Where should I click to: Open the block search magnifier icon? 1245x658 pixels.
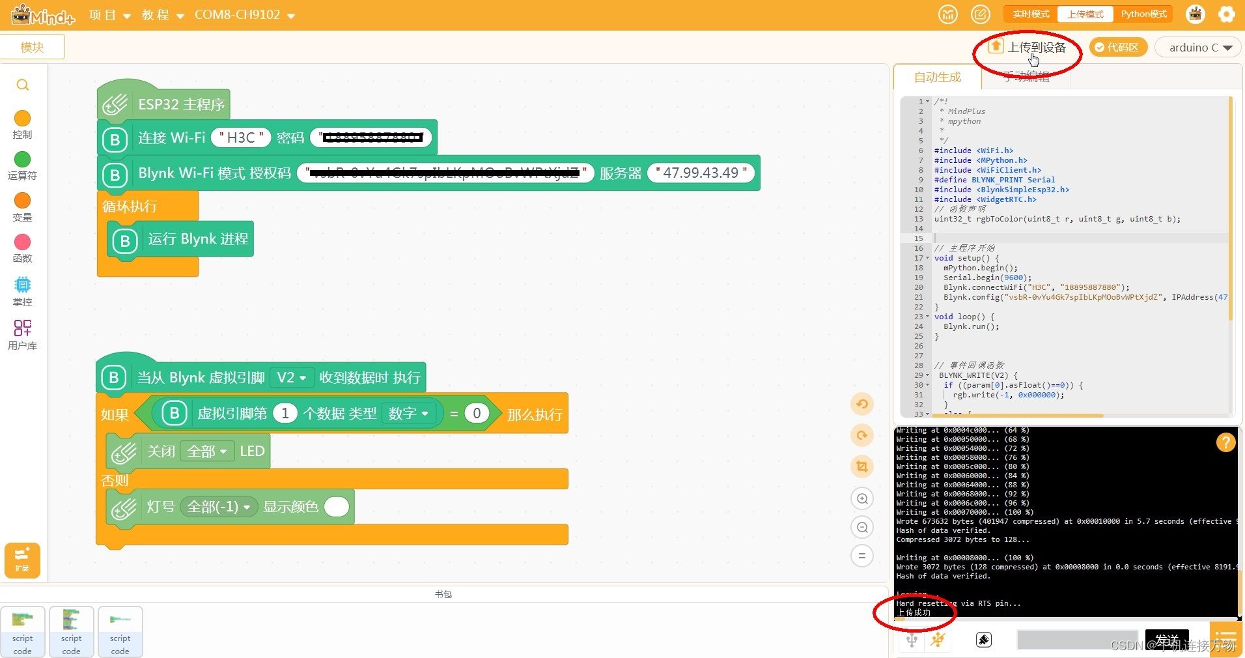pyautogui.click(x=22, y=85)
